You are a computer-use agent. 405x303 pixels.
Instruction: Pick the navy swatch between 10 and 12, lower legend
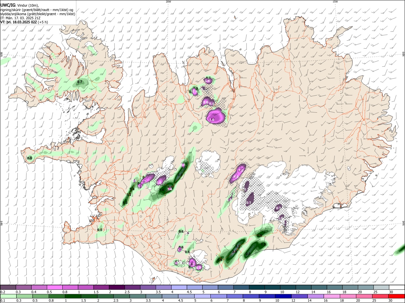point(283,296)
